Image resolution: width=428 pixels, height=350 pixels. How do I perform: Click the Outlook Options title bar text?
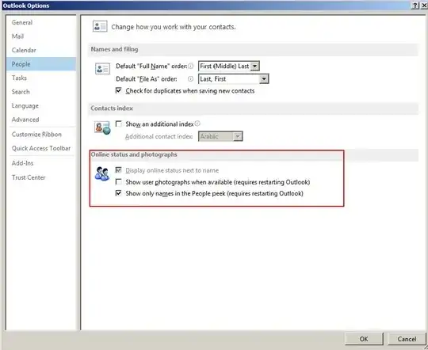click(26, 6)
